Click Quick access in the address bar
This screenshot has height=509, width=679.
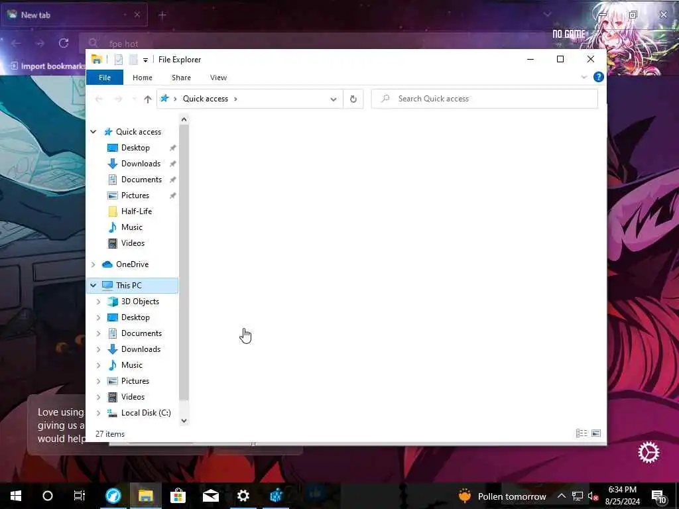(x=206, y=99)
